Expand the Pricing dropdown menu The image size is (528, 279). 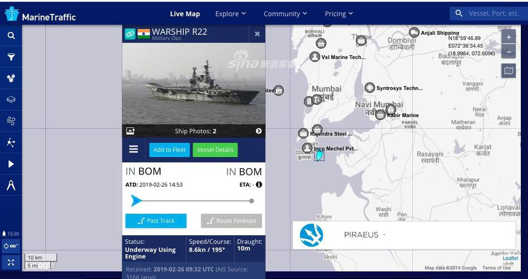tap(339, 14)
